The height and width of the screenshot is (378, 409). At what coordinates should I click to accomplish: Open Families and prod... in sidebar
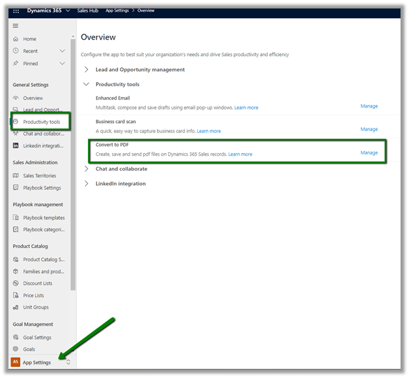click(x=44, y=272)
